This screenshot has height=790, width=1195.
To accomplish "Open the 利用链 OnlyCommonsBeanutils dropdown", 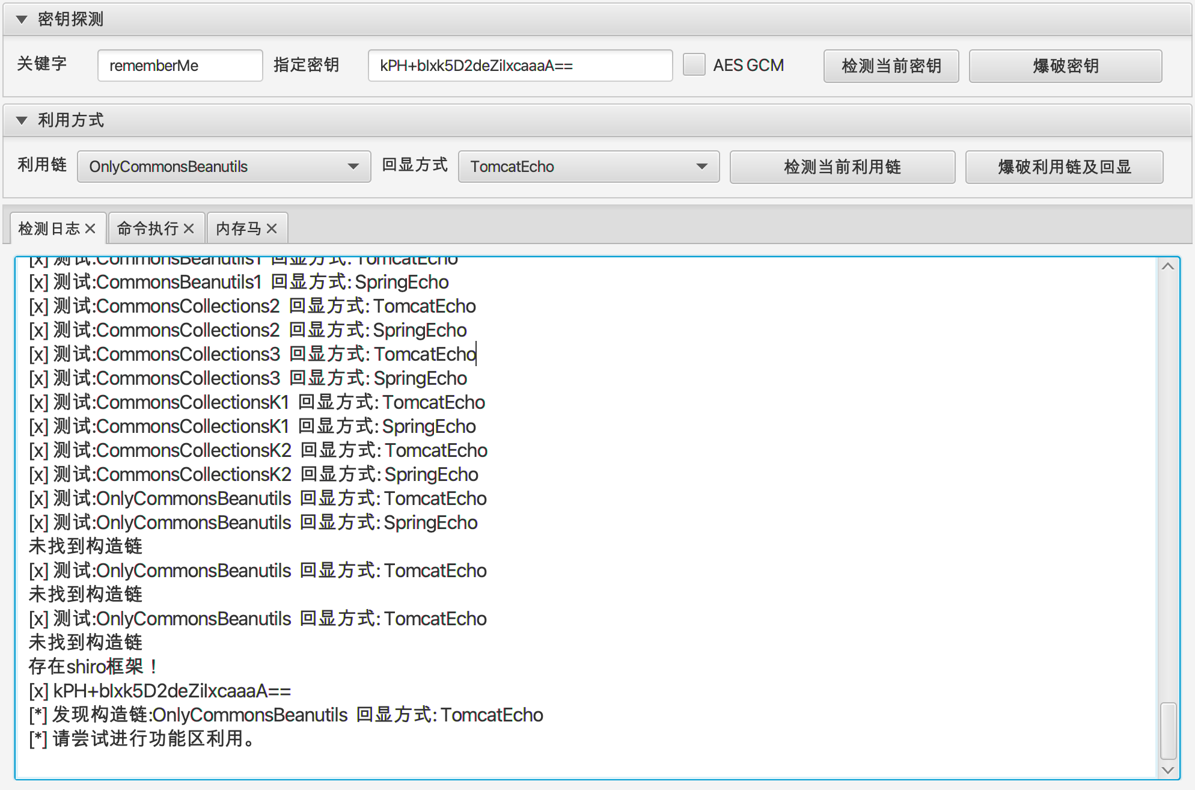I will click(224, 167).
